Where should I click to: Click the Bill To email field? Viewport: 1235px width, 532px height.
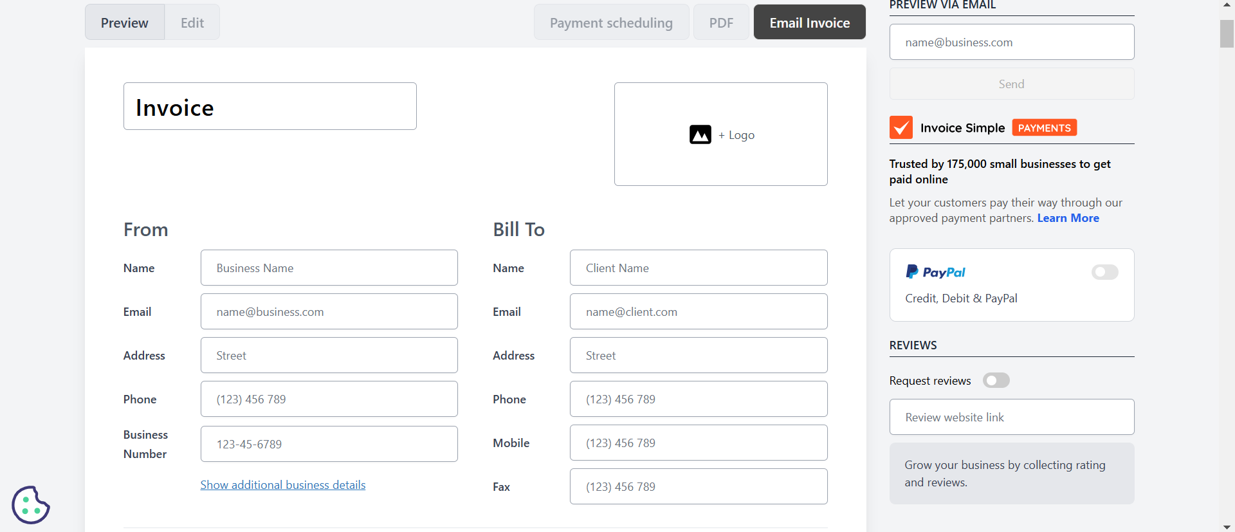[x=699, y=311]
